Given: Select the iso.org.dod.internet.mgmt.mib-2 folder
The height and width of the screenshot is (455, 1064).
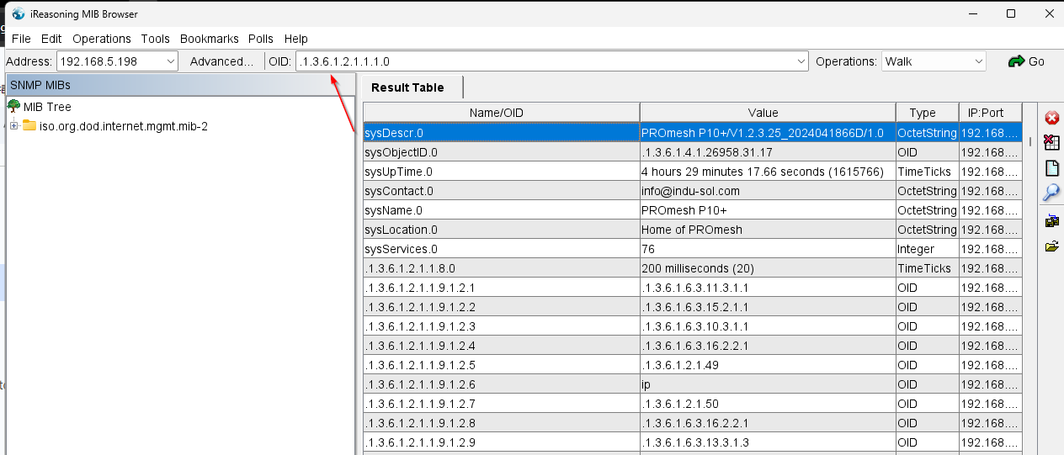Looking at the screenshot, I should coord(123,126).
